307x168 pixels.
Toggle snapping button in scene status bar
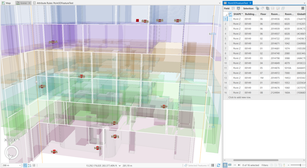[x=25, y=165]
